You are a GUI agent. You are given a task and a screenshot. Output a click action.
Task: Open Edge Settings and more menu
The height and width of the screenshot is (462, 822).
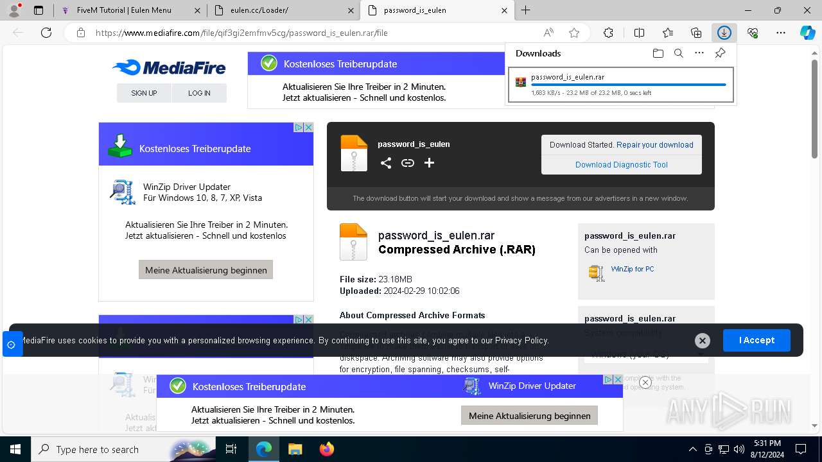click(x=781, y=33)
